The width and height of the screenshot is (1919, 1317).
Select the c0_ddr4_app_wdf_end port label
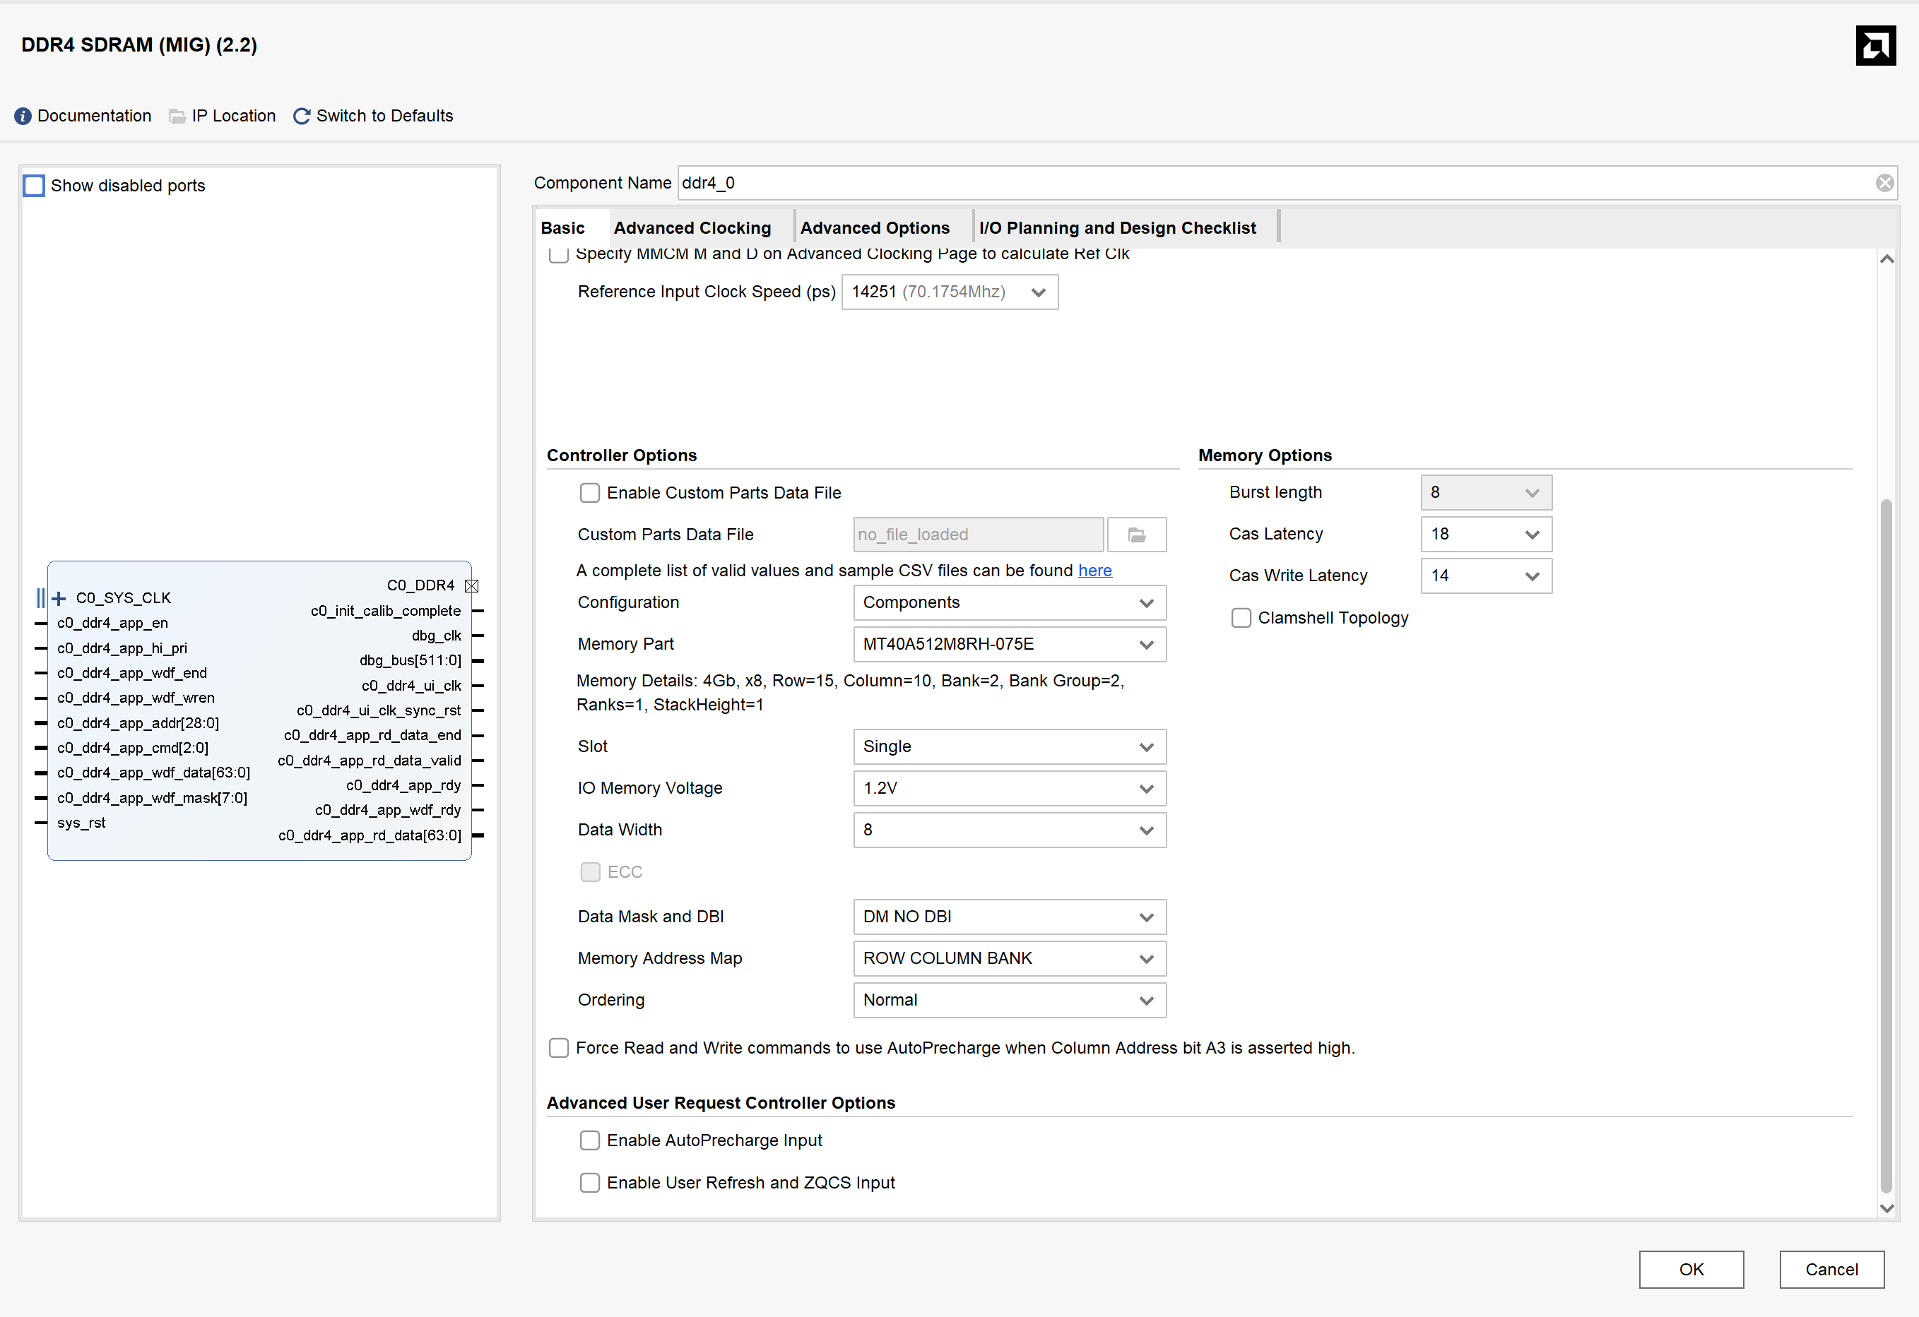(x=132, y=674)
